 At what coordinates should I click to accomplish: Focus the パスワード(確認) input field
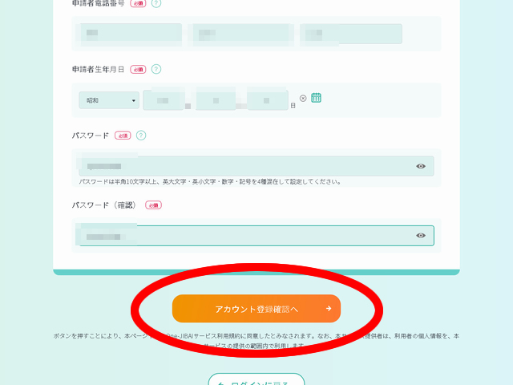pos(248,235)
